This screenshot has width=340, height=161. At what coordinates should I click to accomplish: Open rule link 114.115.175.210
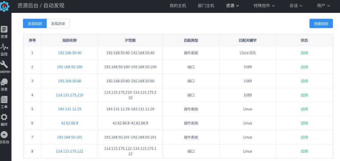[x=70, y=95]
